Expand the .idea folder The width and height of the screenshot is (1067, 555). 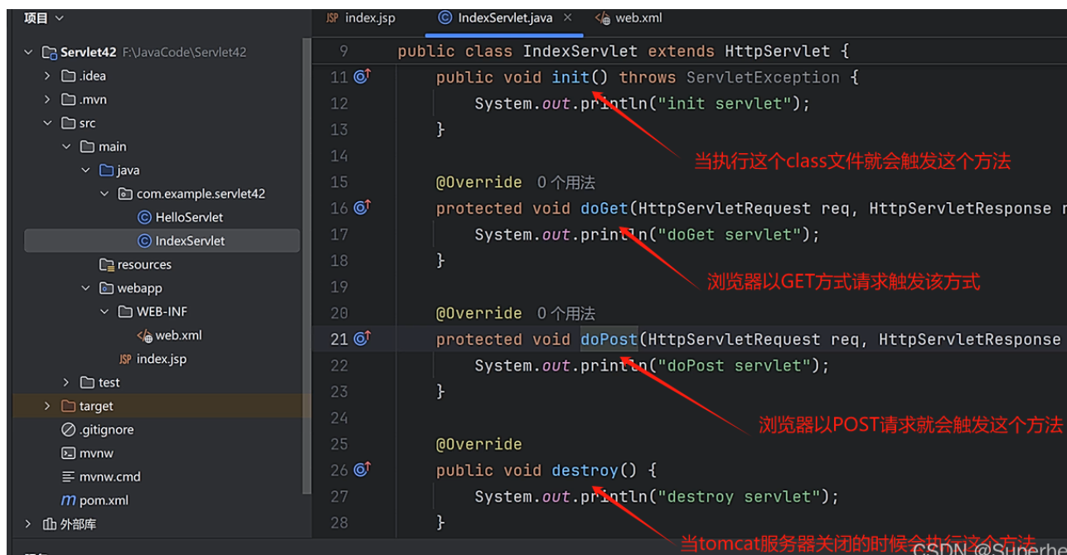(47, 75)
